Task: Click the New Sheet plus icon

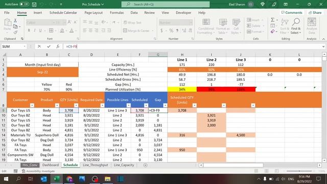Action: pyautogui.click(x=145, y=165)
